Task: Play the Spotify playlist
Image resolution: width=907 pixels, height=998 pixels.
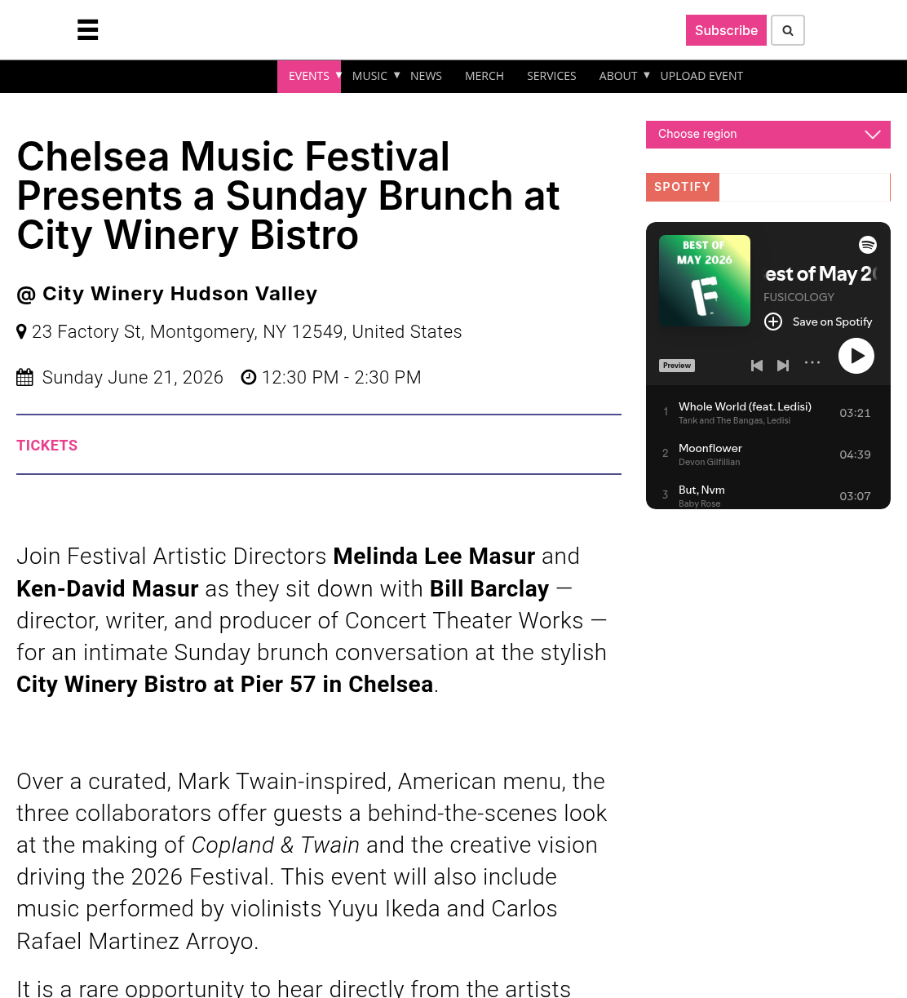Action: [856, 356]
